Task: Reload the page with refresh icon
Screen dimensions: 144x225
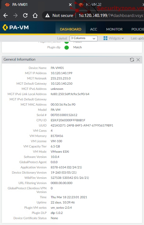Action: 25,15
